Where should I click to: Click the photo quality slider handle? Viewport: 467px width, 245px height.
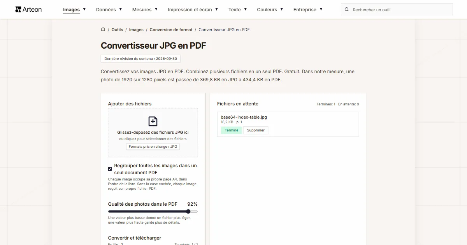click(x=188, y=212)
